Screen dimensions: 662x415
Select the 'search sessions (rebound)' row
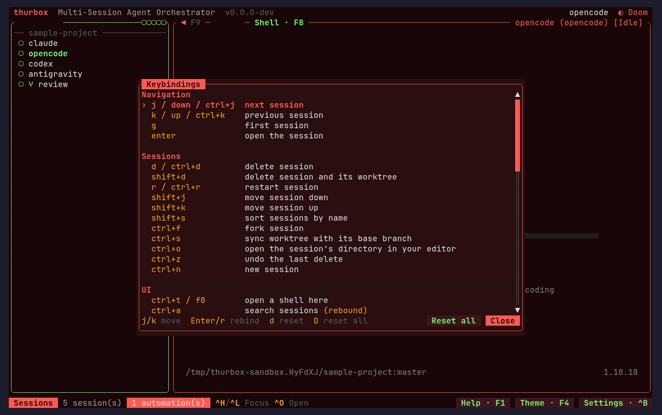[x=327, y=311]
